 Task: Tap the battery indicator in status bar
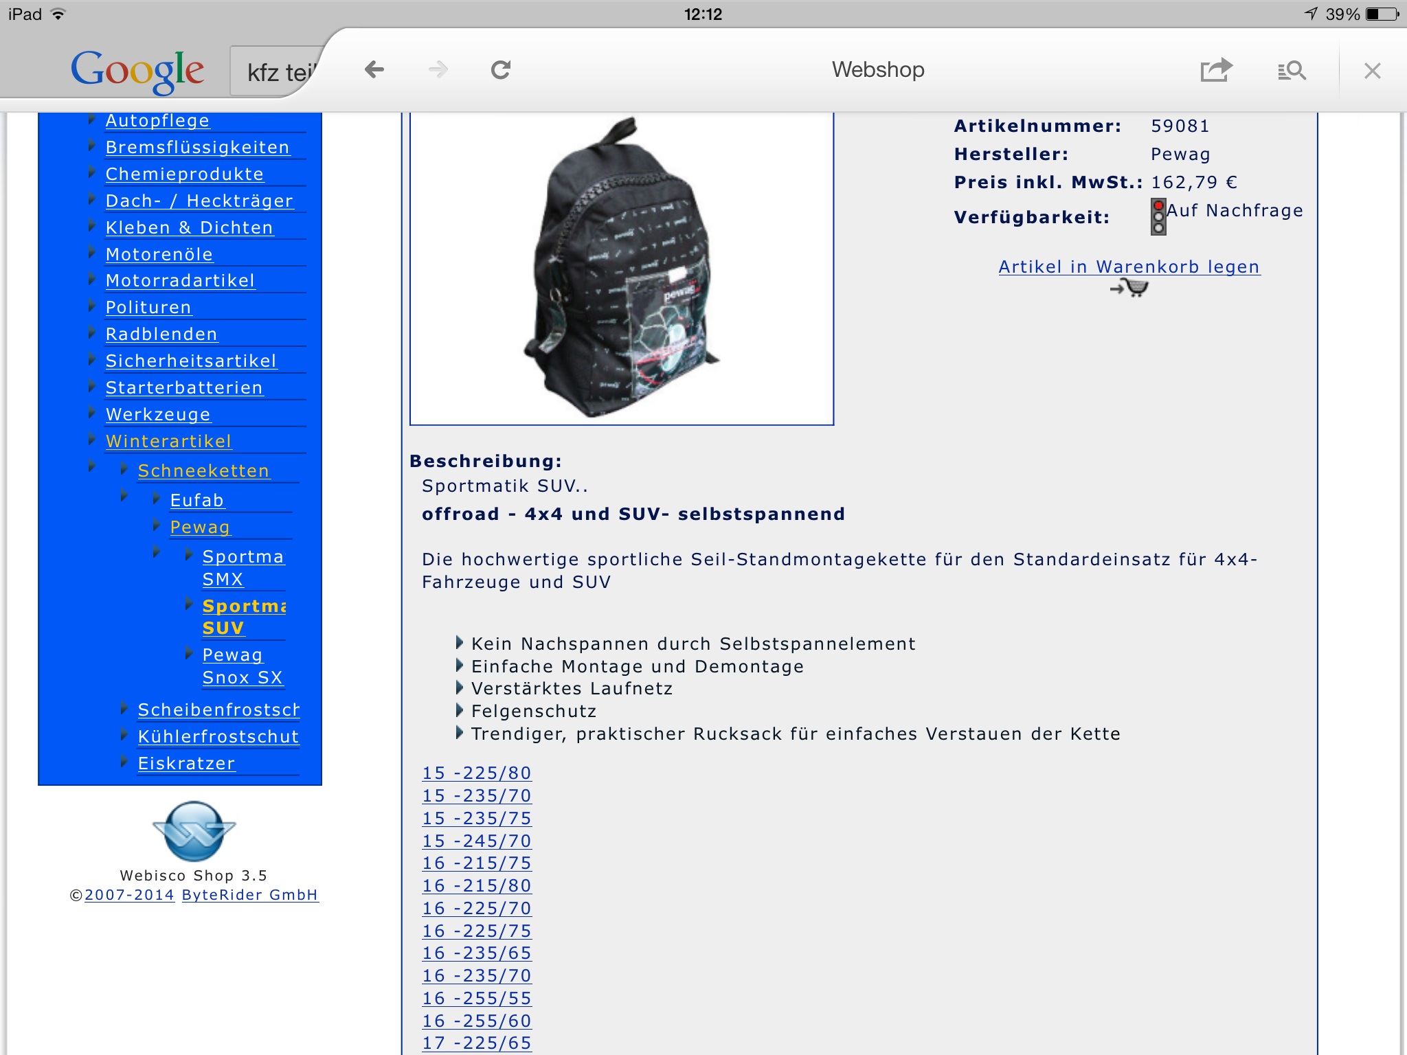(1382, 14)
